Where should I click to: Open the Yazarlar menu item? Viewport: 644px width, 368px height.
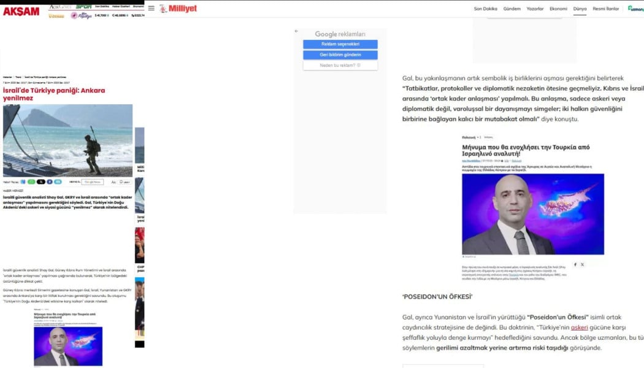(x=535, y=9)
